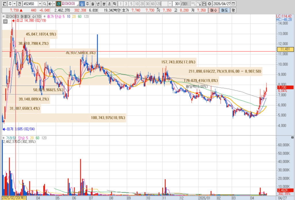295x200 pixels.
Task: Select the 1 interval button
Action: (x=121, y=3)
